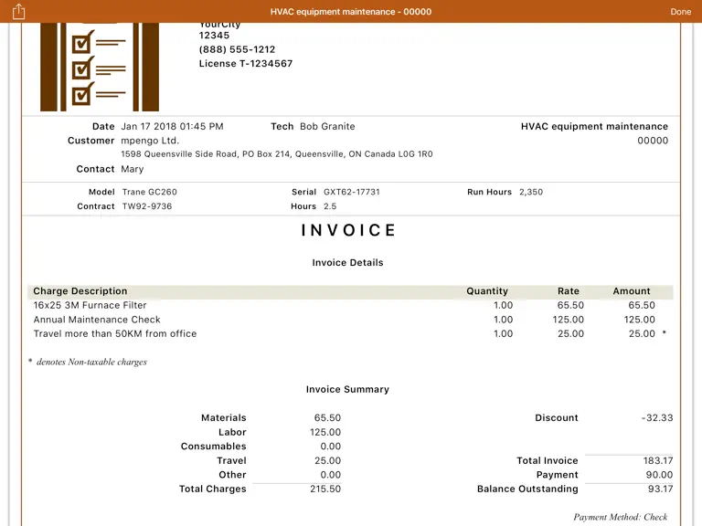Click the form number '00000' below form title
This screenshot has width=702, height=526.
653,141
